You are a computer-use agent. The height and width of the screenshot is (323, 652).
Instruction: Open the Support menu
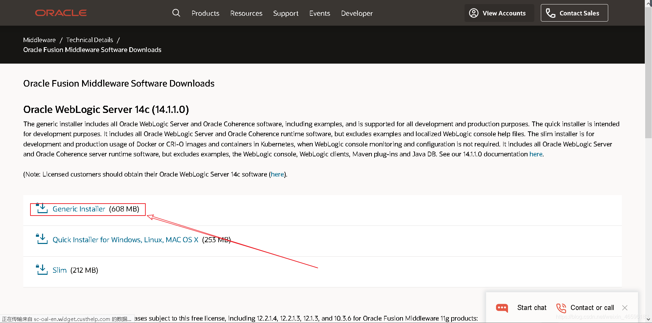tap(286, 13)
